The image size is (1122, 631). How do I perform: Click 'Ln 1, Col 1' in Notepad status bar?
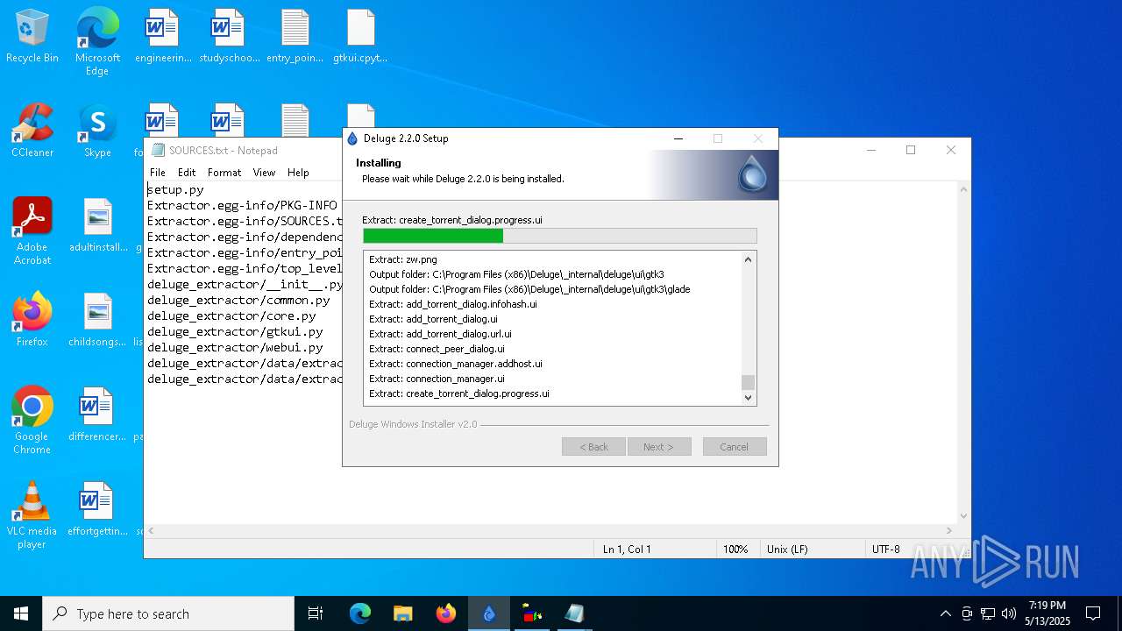coord(627,549)
